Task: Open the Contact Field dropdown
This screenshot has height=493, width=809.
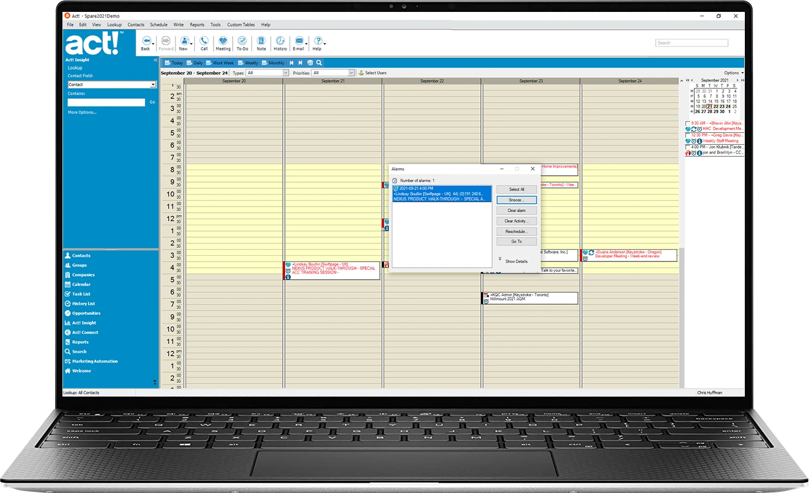Action: click(x=153, y=85)
